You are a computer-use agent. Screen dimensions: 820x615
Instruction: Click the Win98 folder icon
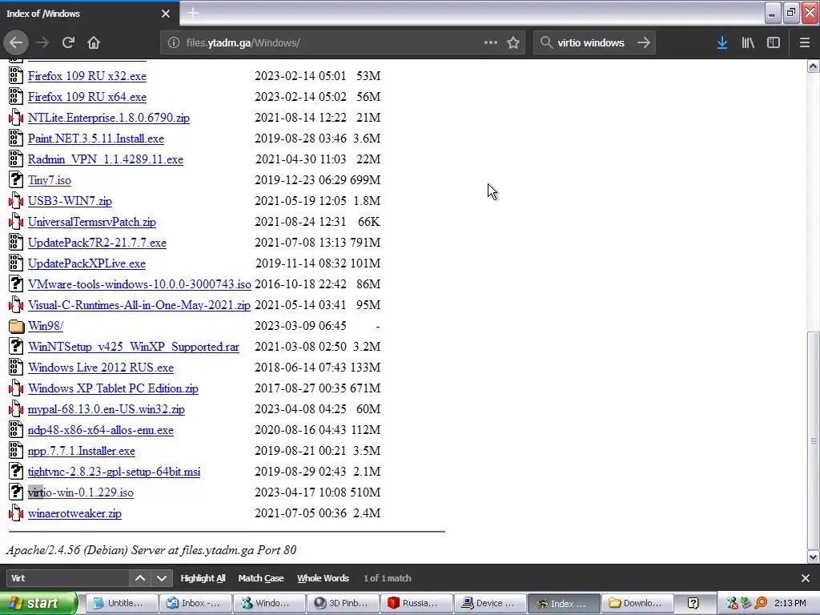pyautogui.click(x=17, y=327)
